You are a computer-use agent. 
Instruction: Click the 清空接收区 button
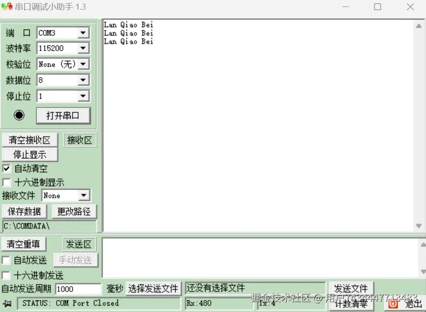point(30,140)
